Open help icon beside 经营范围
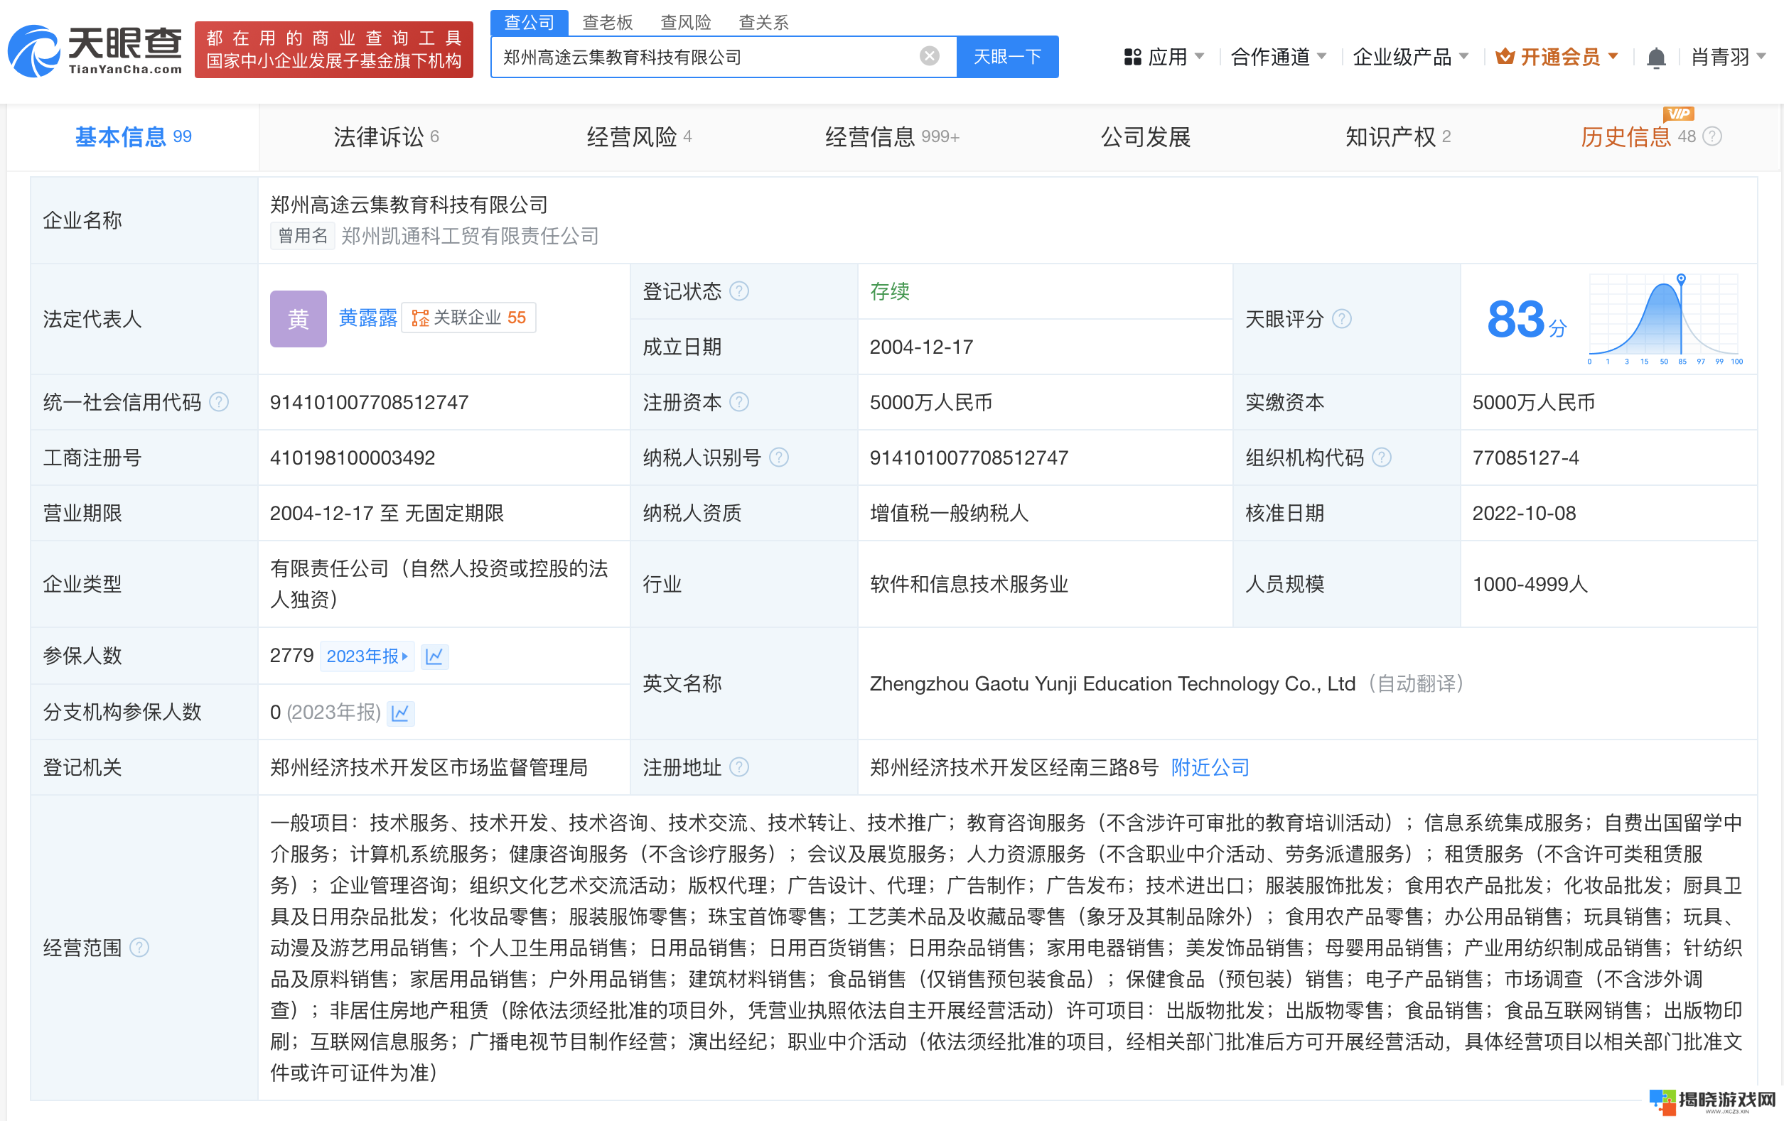The height and width of the screenshot is (1121, 1784). (x=139, y=948)
